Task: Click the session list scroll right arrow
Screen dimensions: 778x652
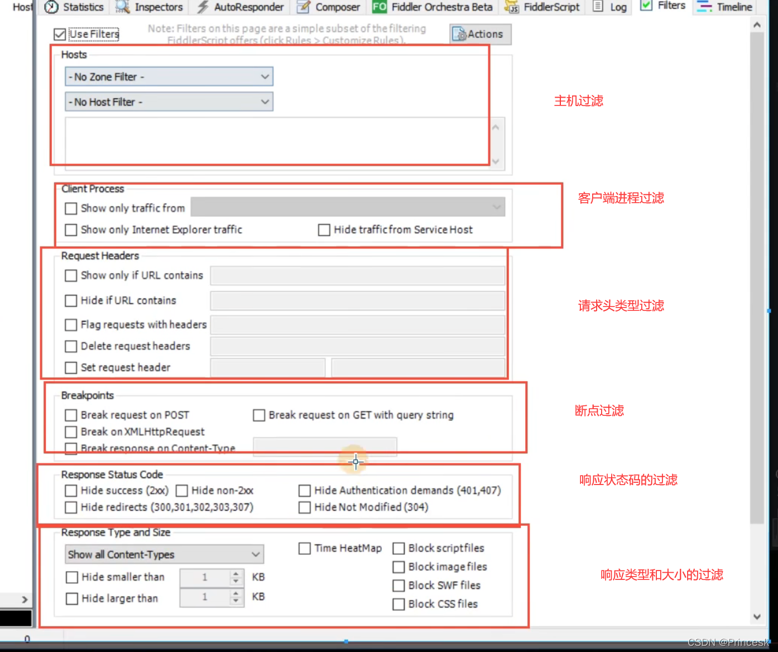Action: click(25, 599)
